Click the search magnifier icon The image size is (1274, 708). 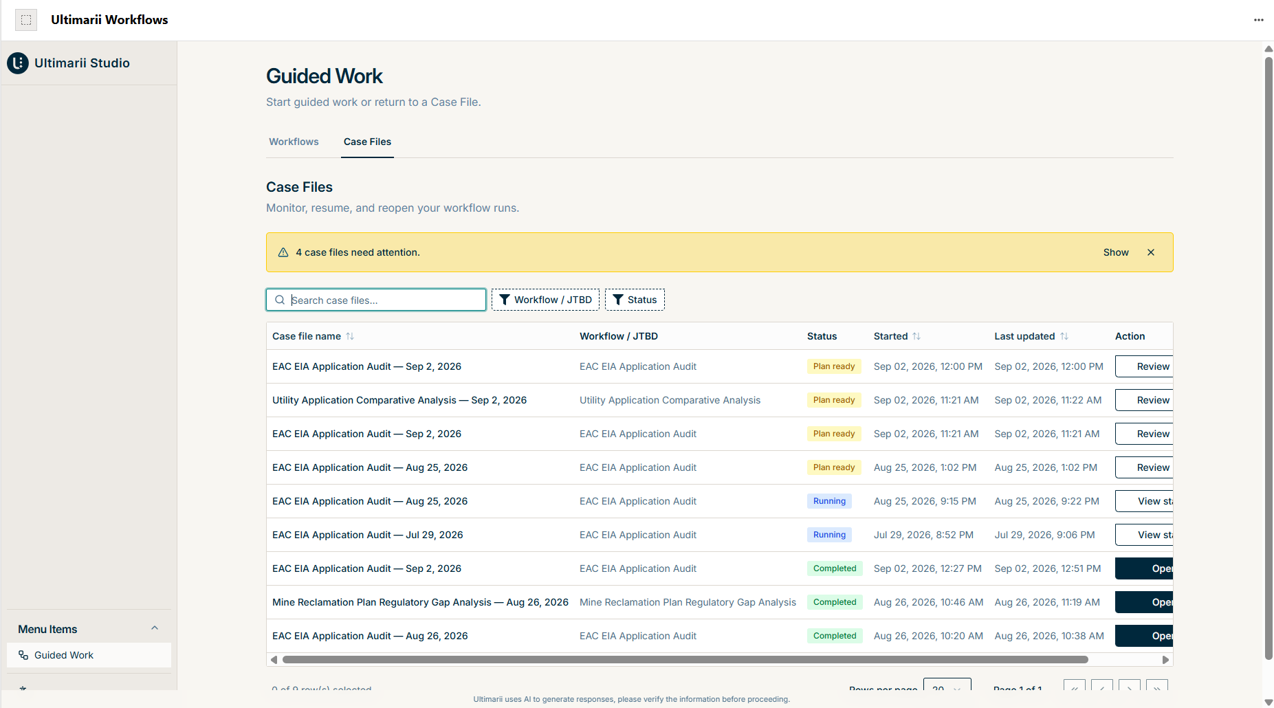[x=280, y=300]
